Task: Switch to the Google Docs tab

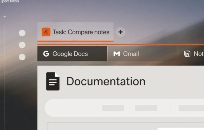Action: [x=70, y=54]
